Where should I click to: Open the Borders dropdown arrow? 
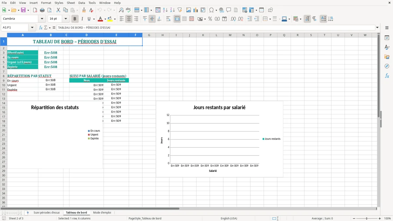pos(270,19)
